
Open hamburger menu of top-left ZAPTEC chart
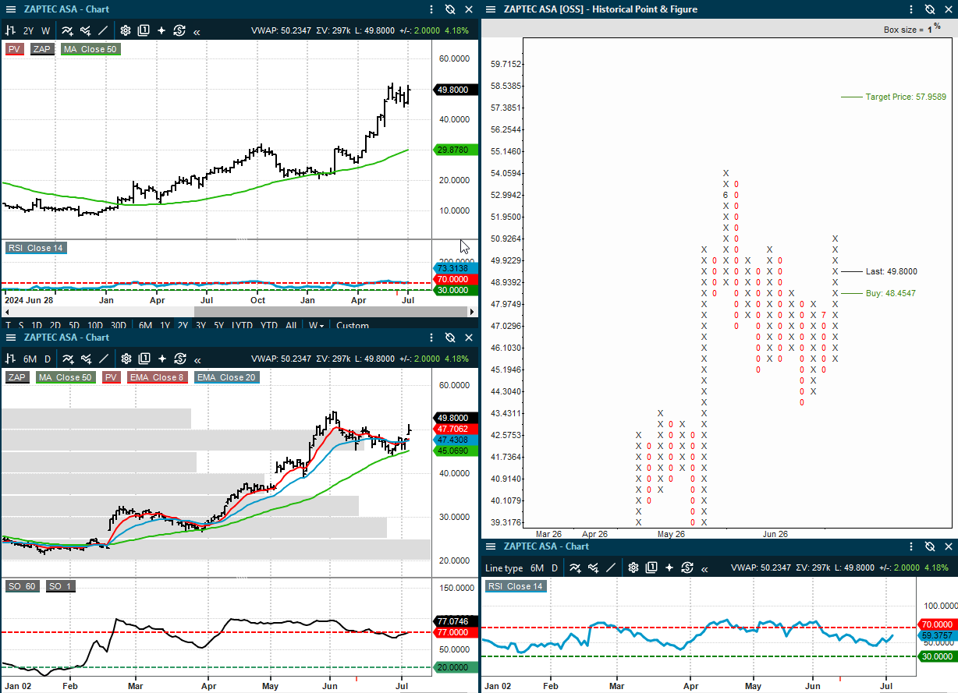point(11,9)
